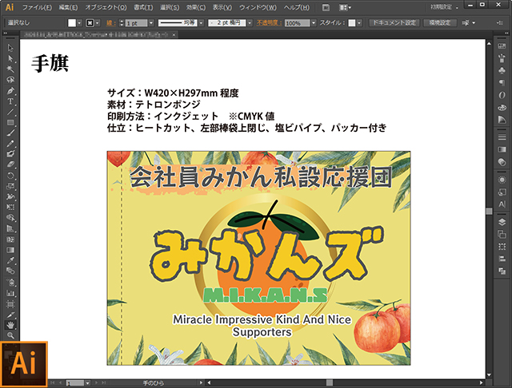Open the Arrange Documents dropdown
Screen dimensions: 512x388
pyautogui.click(x=345, y=7)
